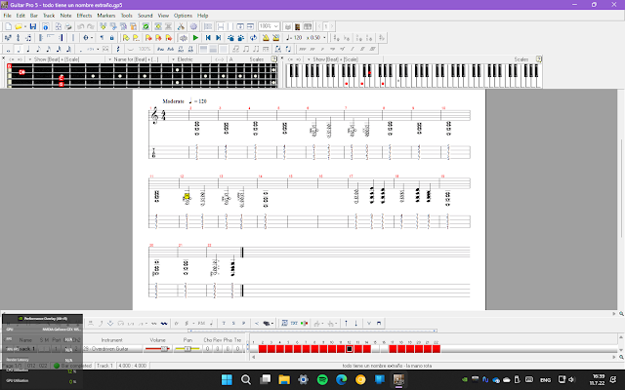Select the eighth note duration
Image resolution: width=625 pixels, height=390 pixels.
coord(38,49)
